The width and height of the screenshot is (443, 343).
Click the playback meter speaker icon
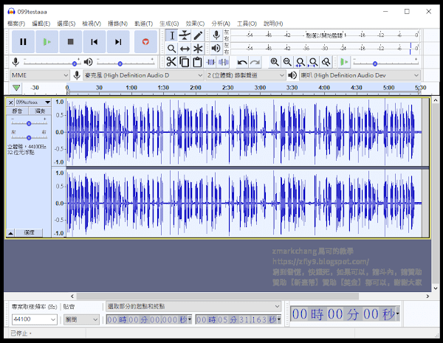[x=216, y=48]
